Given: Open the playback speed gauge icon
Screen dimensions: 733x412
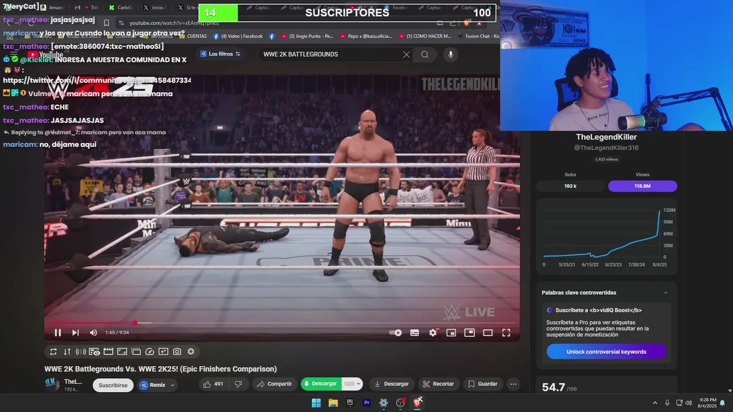Looking at the screenshot, I should [x=149, y=352].
